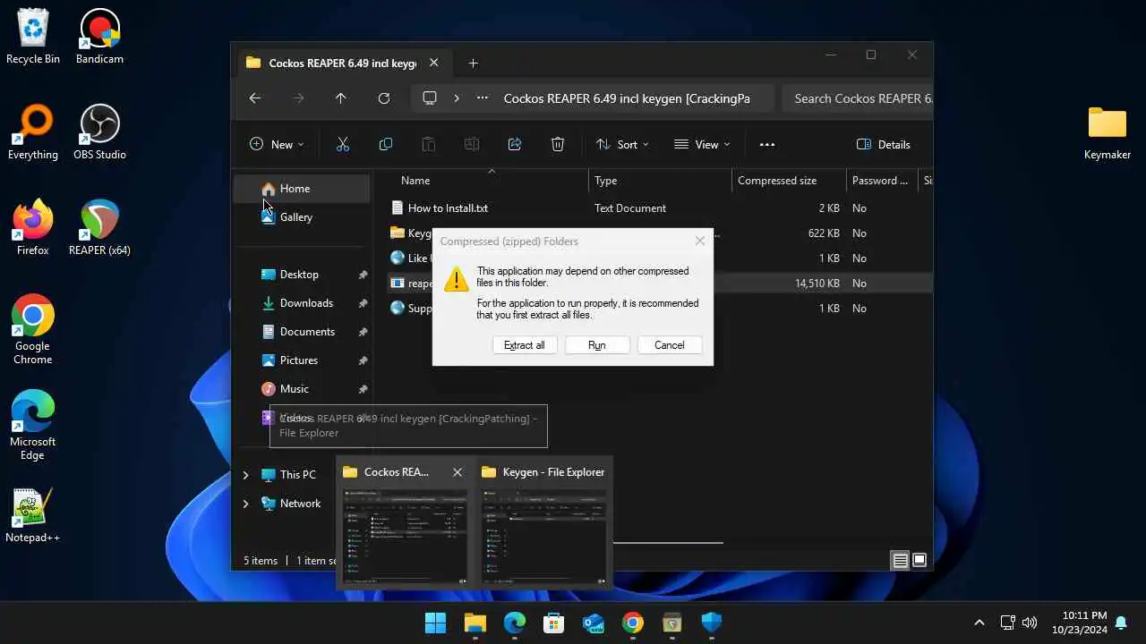Switch to details list view in status bar

click(901, 561)
